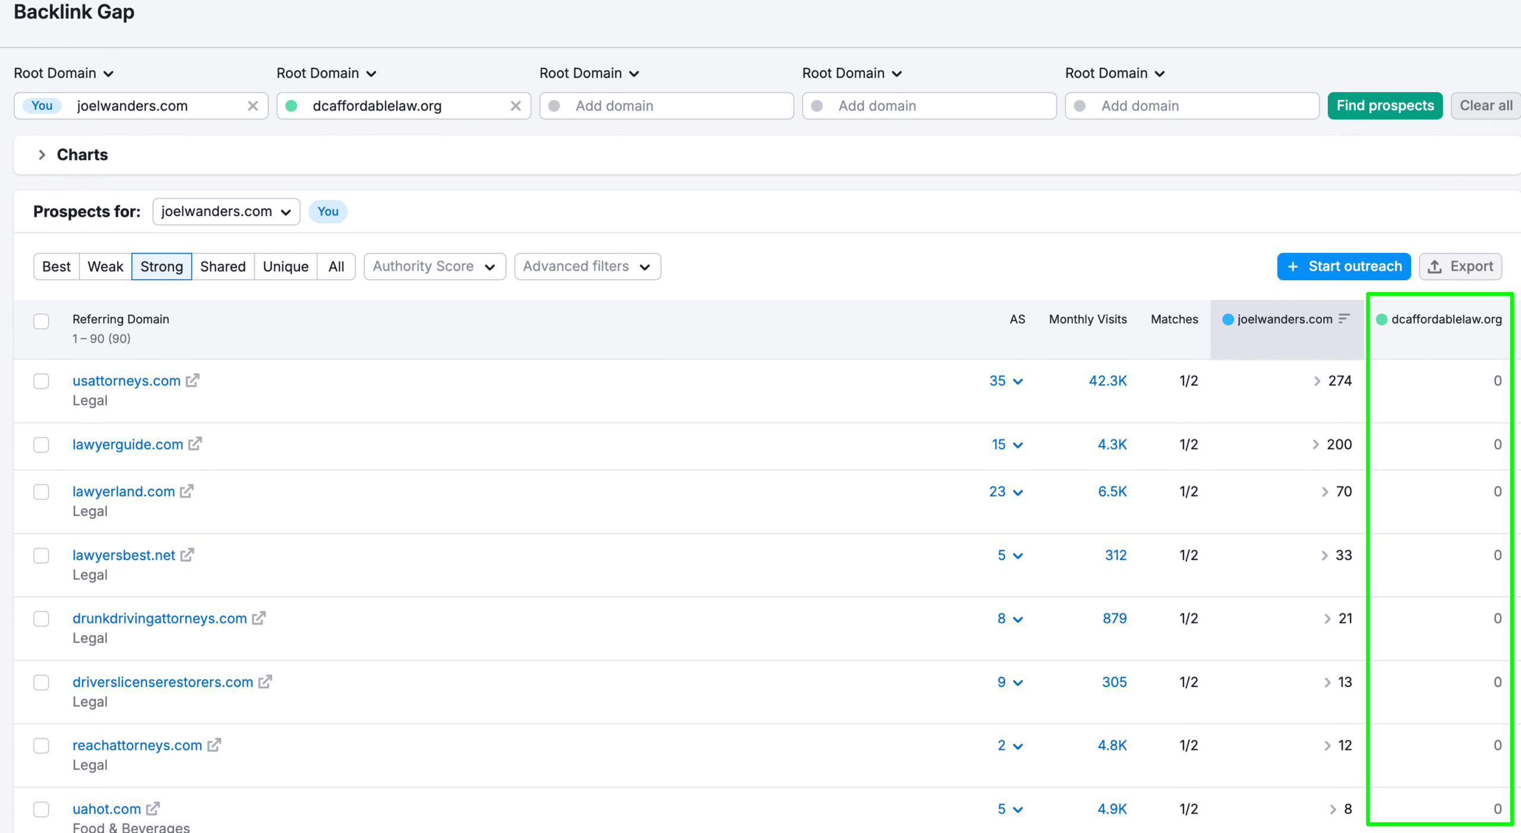1521x833 pixels.
Task: Open drunkdrivingattorneys.com external link icon
Action: (258, 618)
